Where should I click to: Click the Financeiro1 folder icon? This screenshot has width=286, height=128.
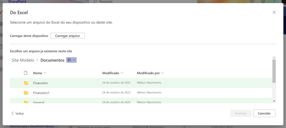click(26, 93)
